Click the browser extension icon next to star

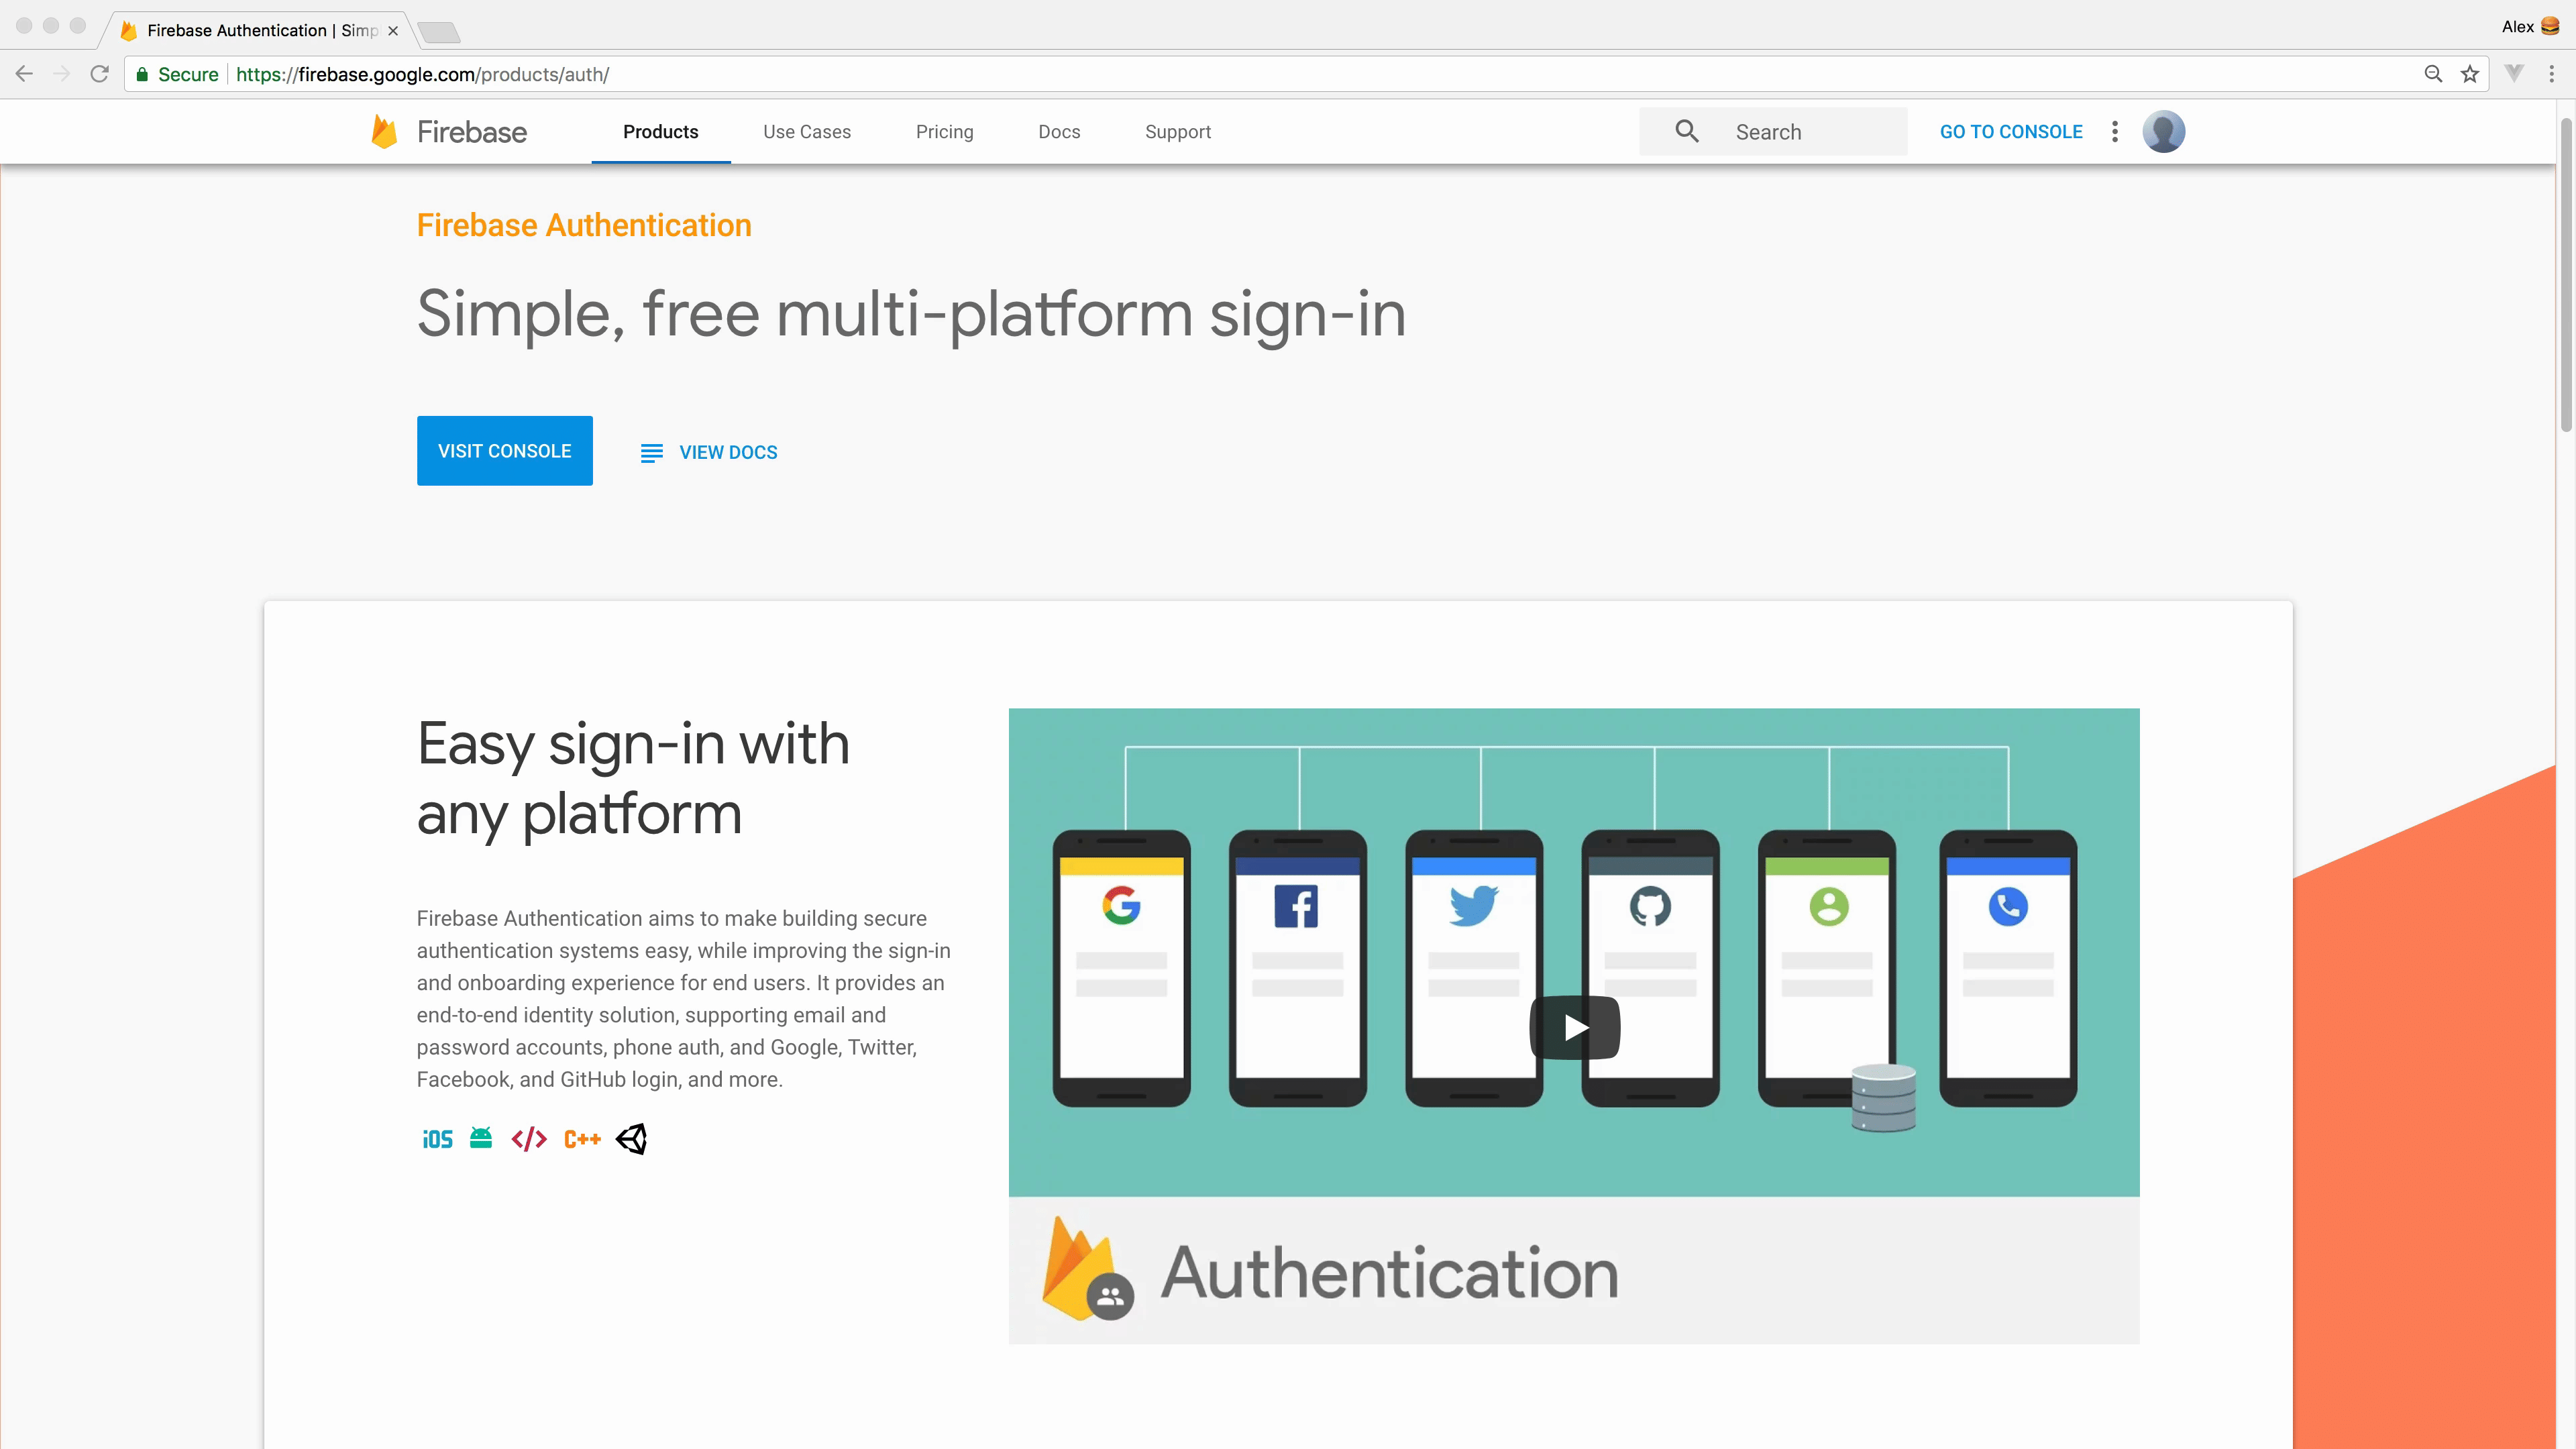(x=2514, y=74)
